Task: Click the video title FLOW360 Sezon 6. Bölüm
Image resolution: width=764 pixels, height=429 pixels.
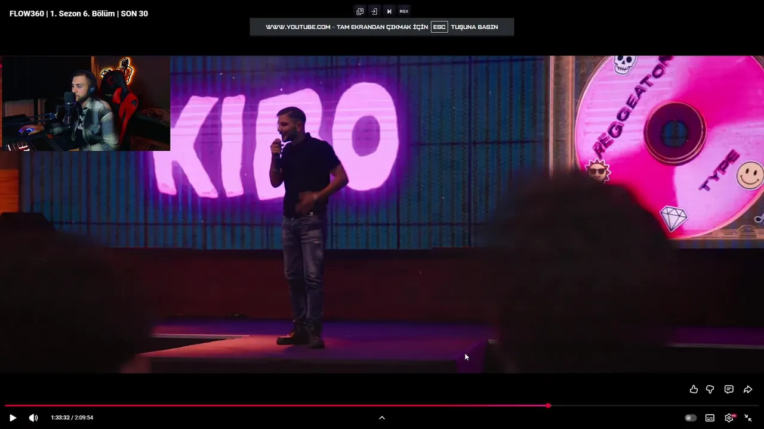Action: coord(79,13)
